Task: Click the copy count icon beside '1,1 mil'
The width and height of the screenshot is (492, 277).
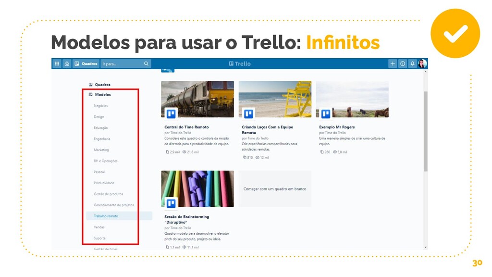Action: tap(167, 247)
